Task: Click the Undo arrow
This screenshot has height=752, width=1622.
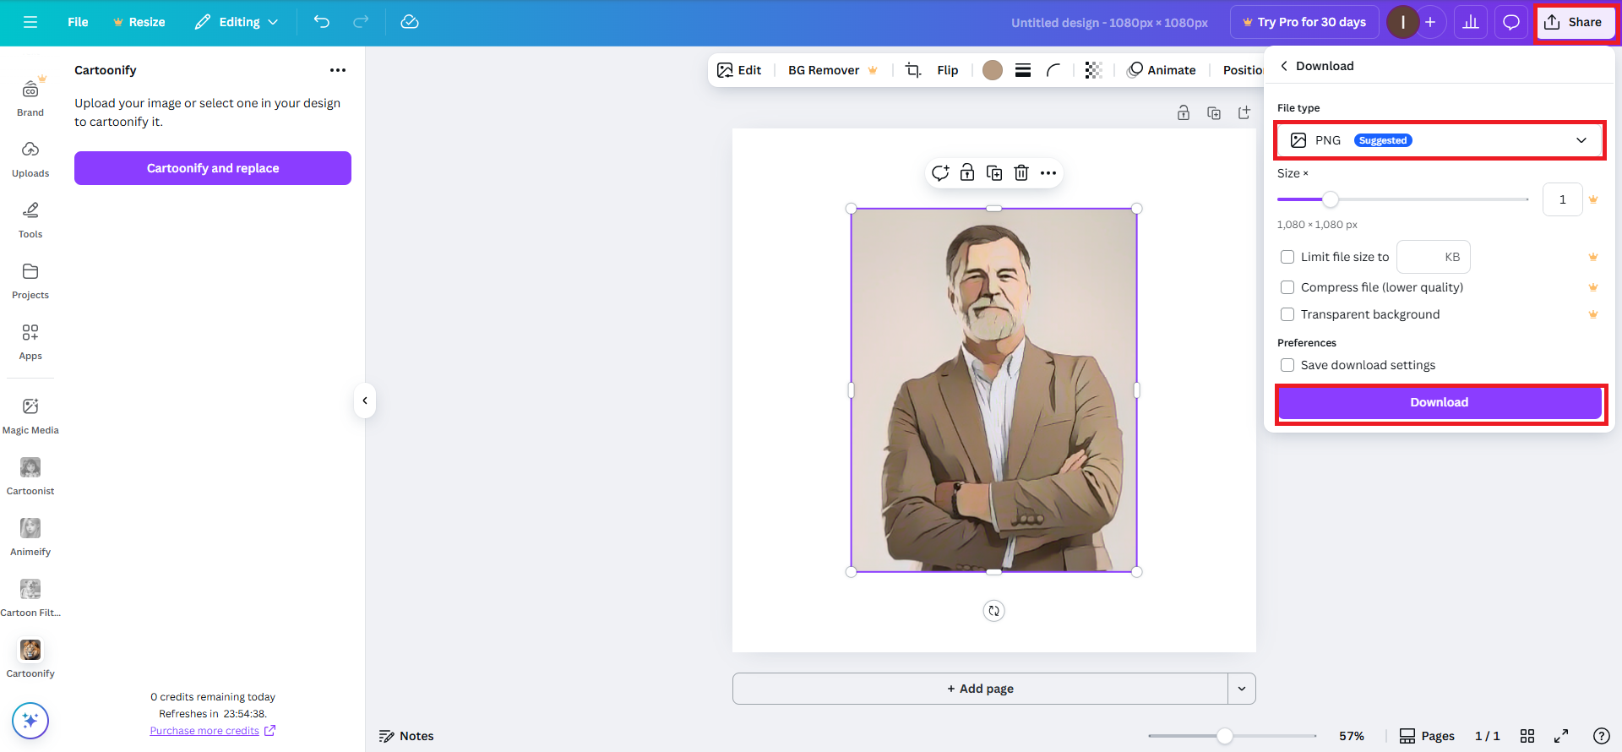Action: 322,22
